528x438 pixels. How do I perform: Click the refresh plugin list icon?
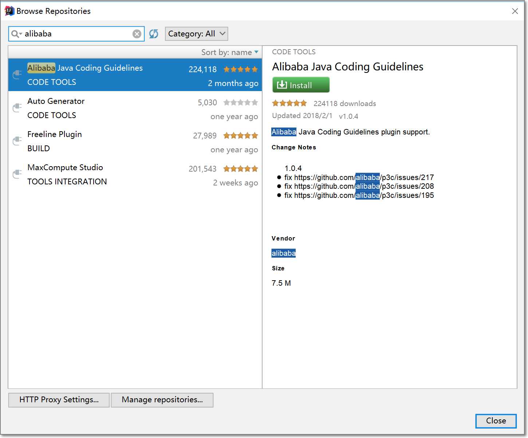[x=154, y=34]
